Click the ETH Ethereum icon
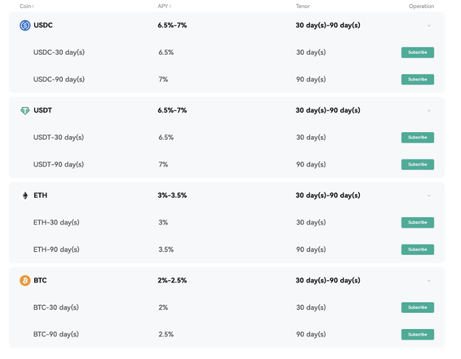 pyautogui.click(x=25, y=196)
